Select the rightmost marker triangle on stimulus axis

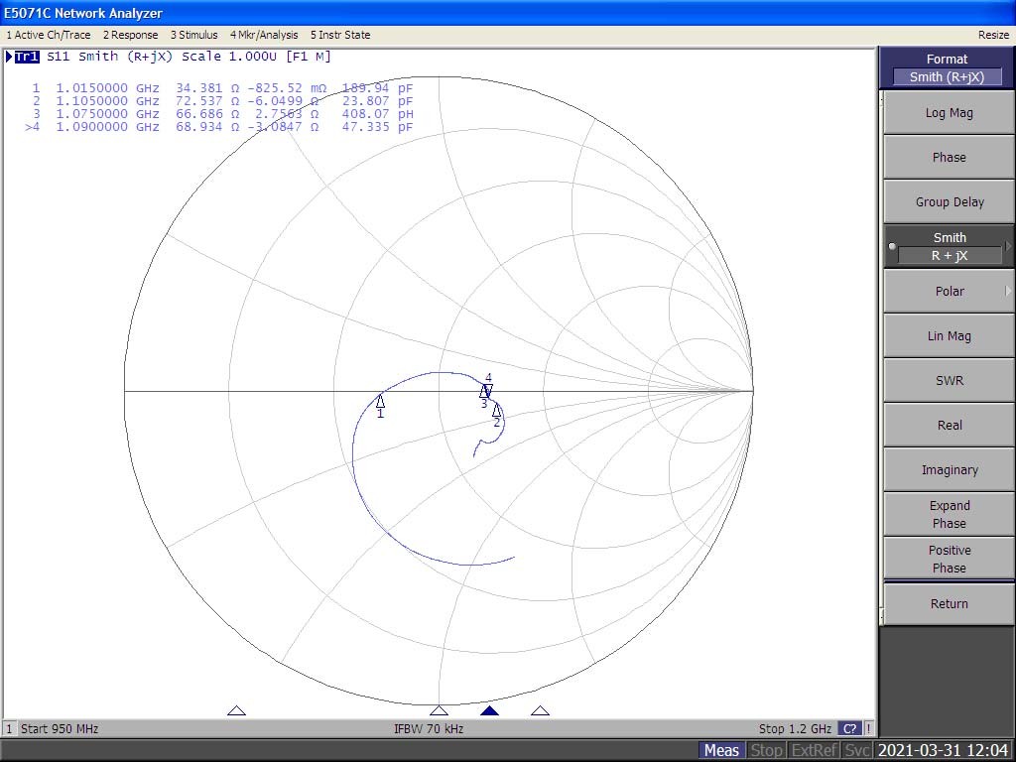(540, 710)
